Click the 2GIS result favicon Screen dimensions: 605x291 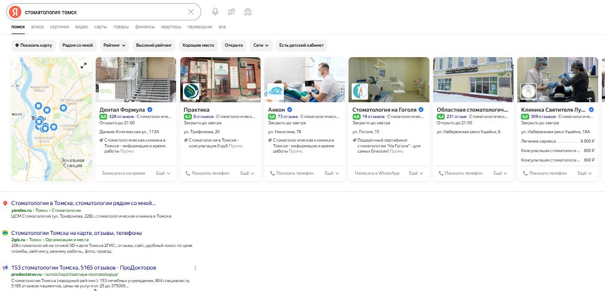5,233
